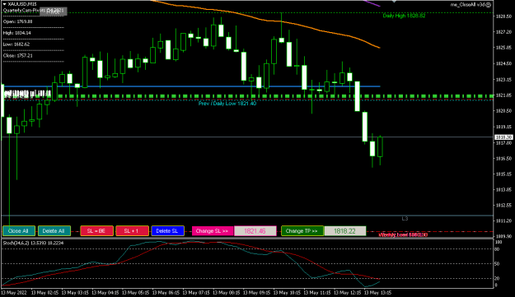
Task: Click the current price tag on price axis
Action: [503, 137]
